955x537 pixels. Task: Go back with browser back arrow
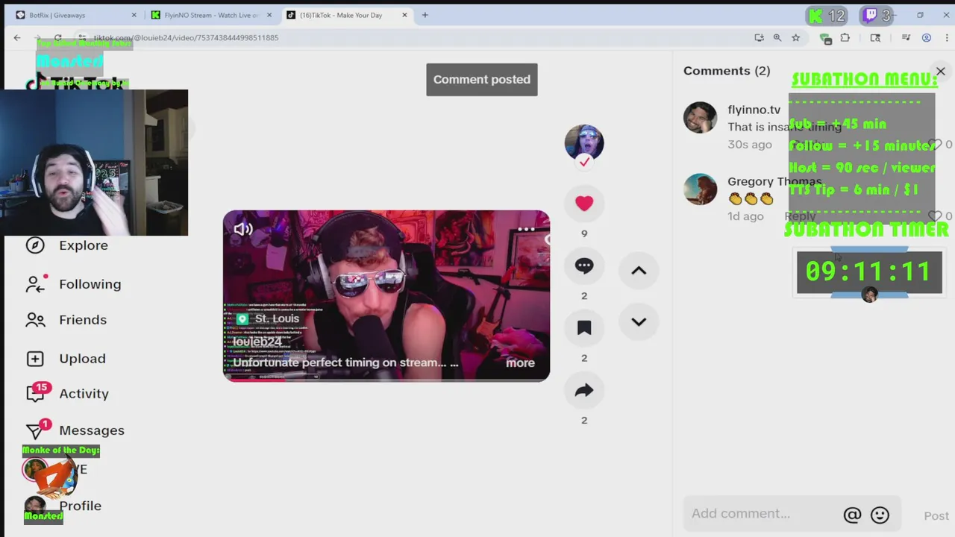point(17,37)
